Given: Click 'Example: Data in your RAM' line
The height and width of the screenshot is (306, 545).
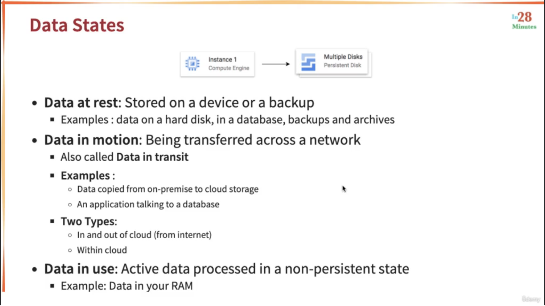Looking at the screenshot, I should click(127, 286).
